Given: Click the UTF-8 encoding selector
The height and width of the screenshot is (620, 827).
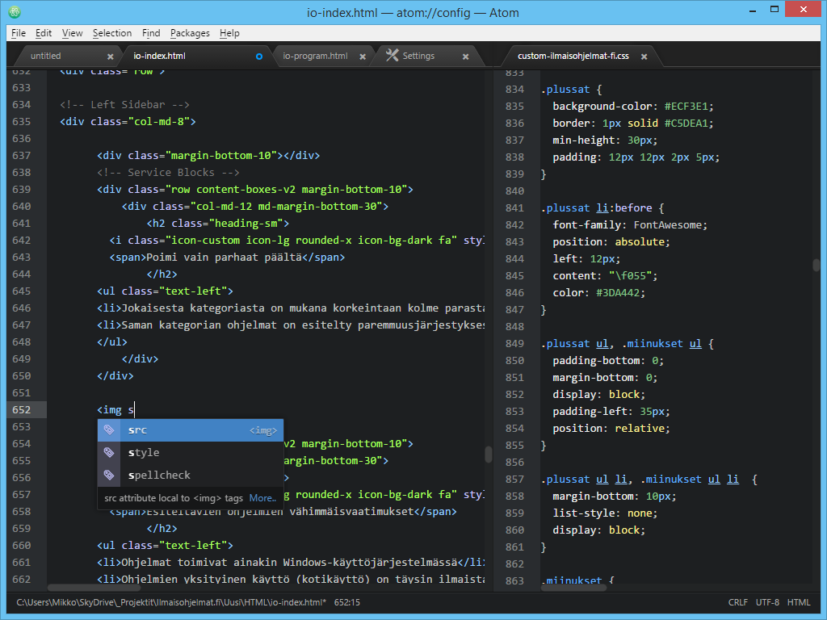Looking at the screenshot, I should tap(767, 602).
